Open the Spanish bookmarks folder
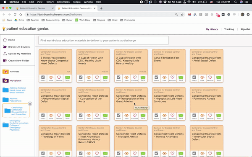 click(33, 20)
